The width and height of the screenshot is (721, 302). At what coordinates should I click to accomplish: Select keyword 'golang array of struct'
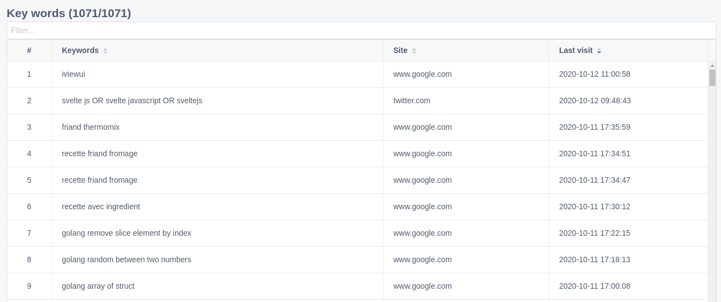[98, 286]
